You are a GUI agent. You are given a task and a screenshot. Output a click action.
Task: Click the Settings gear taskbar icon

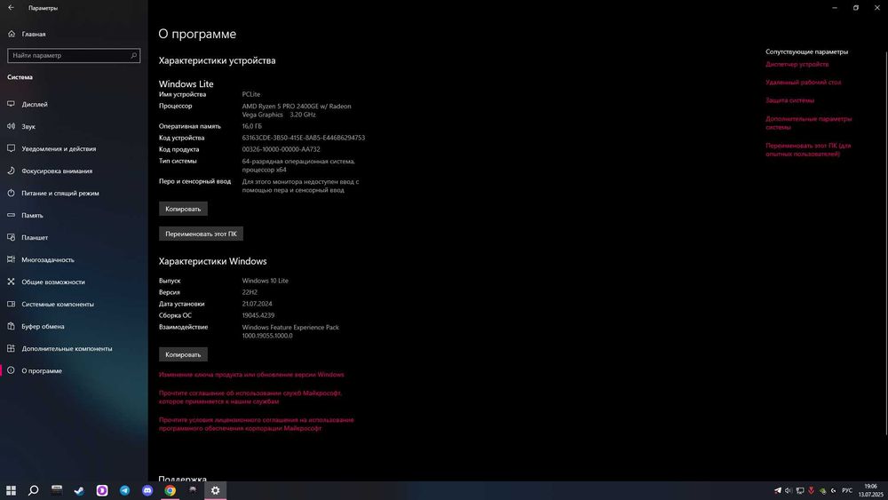pyautogui.click(x=215, y=490)
